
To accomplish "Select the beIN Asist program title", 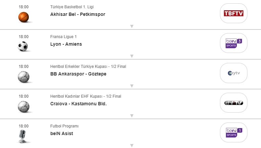I will 62,133.
